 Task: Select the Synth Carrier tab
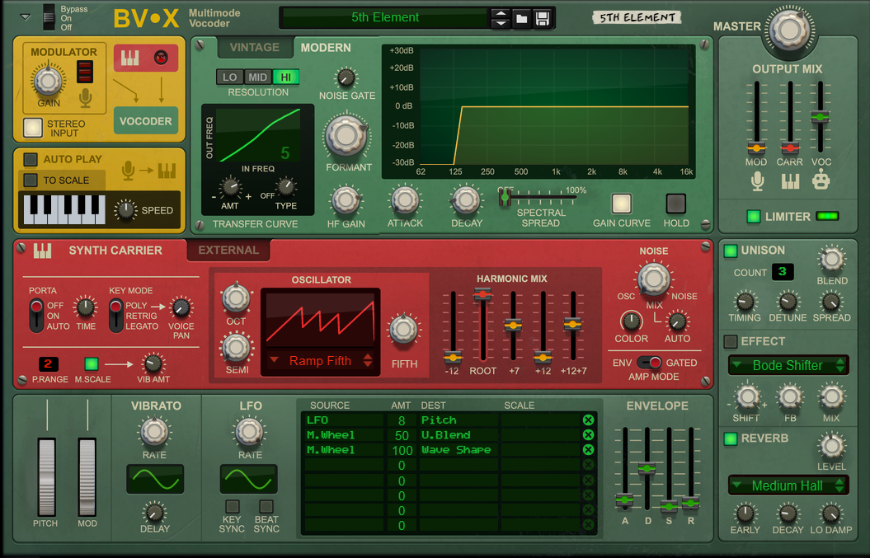[x=115, y=251]
